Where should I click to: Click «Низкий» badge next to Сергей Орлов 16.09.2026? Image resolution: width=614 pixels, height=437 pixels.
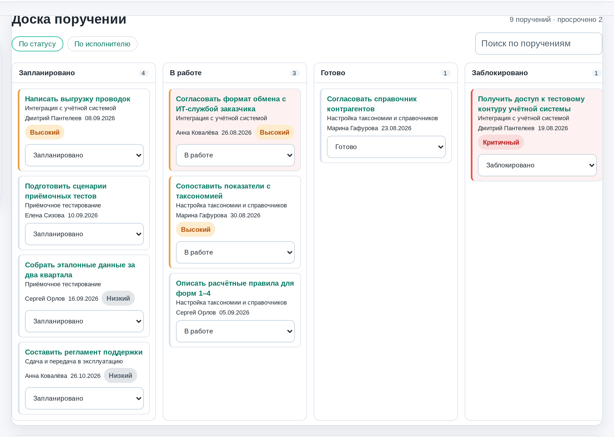tap(118, 298)
